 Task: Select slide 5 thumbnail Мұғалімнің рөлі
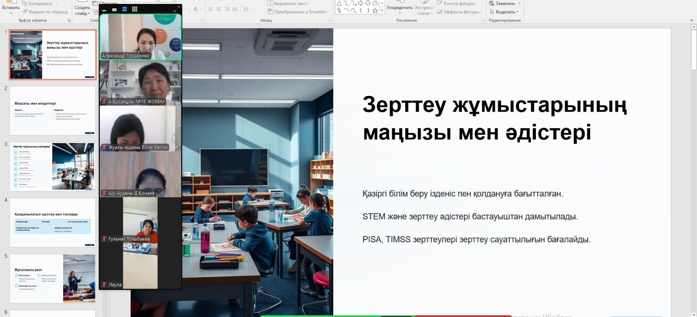coord(53,279)
